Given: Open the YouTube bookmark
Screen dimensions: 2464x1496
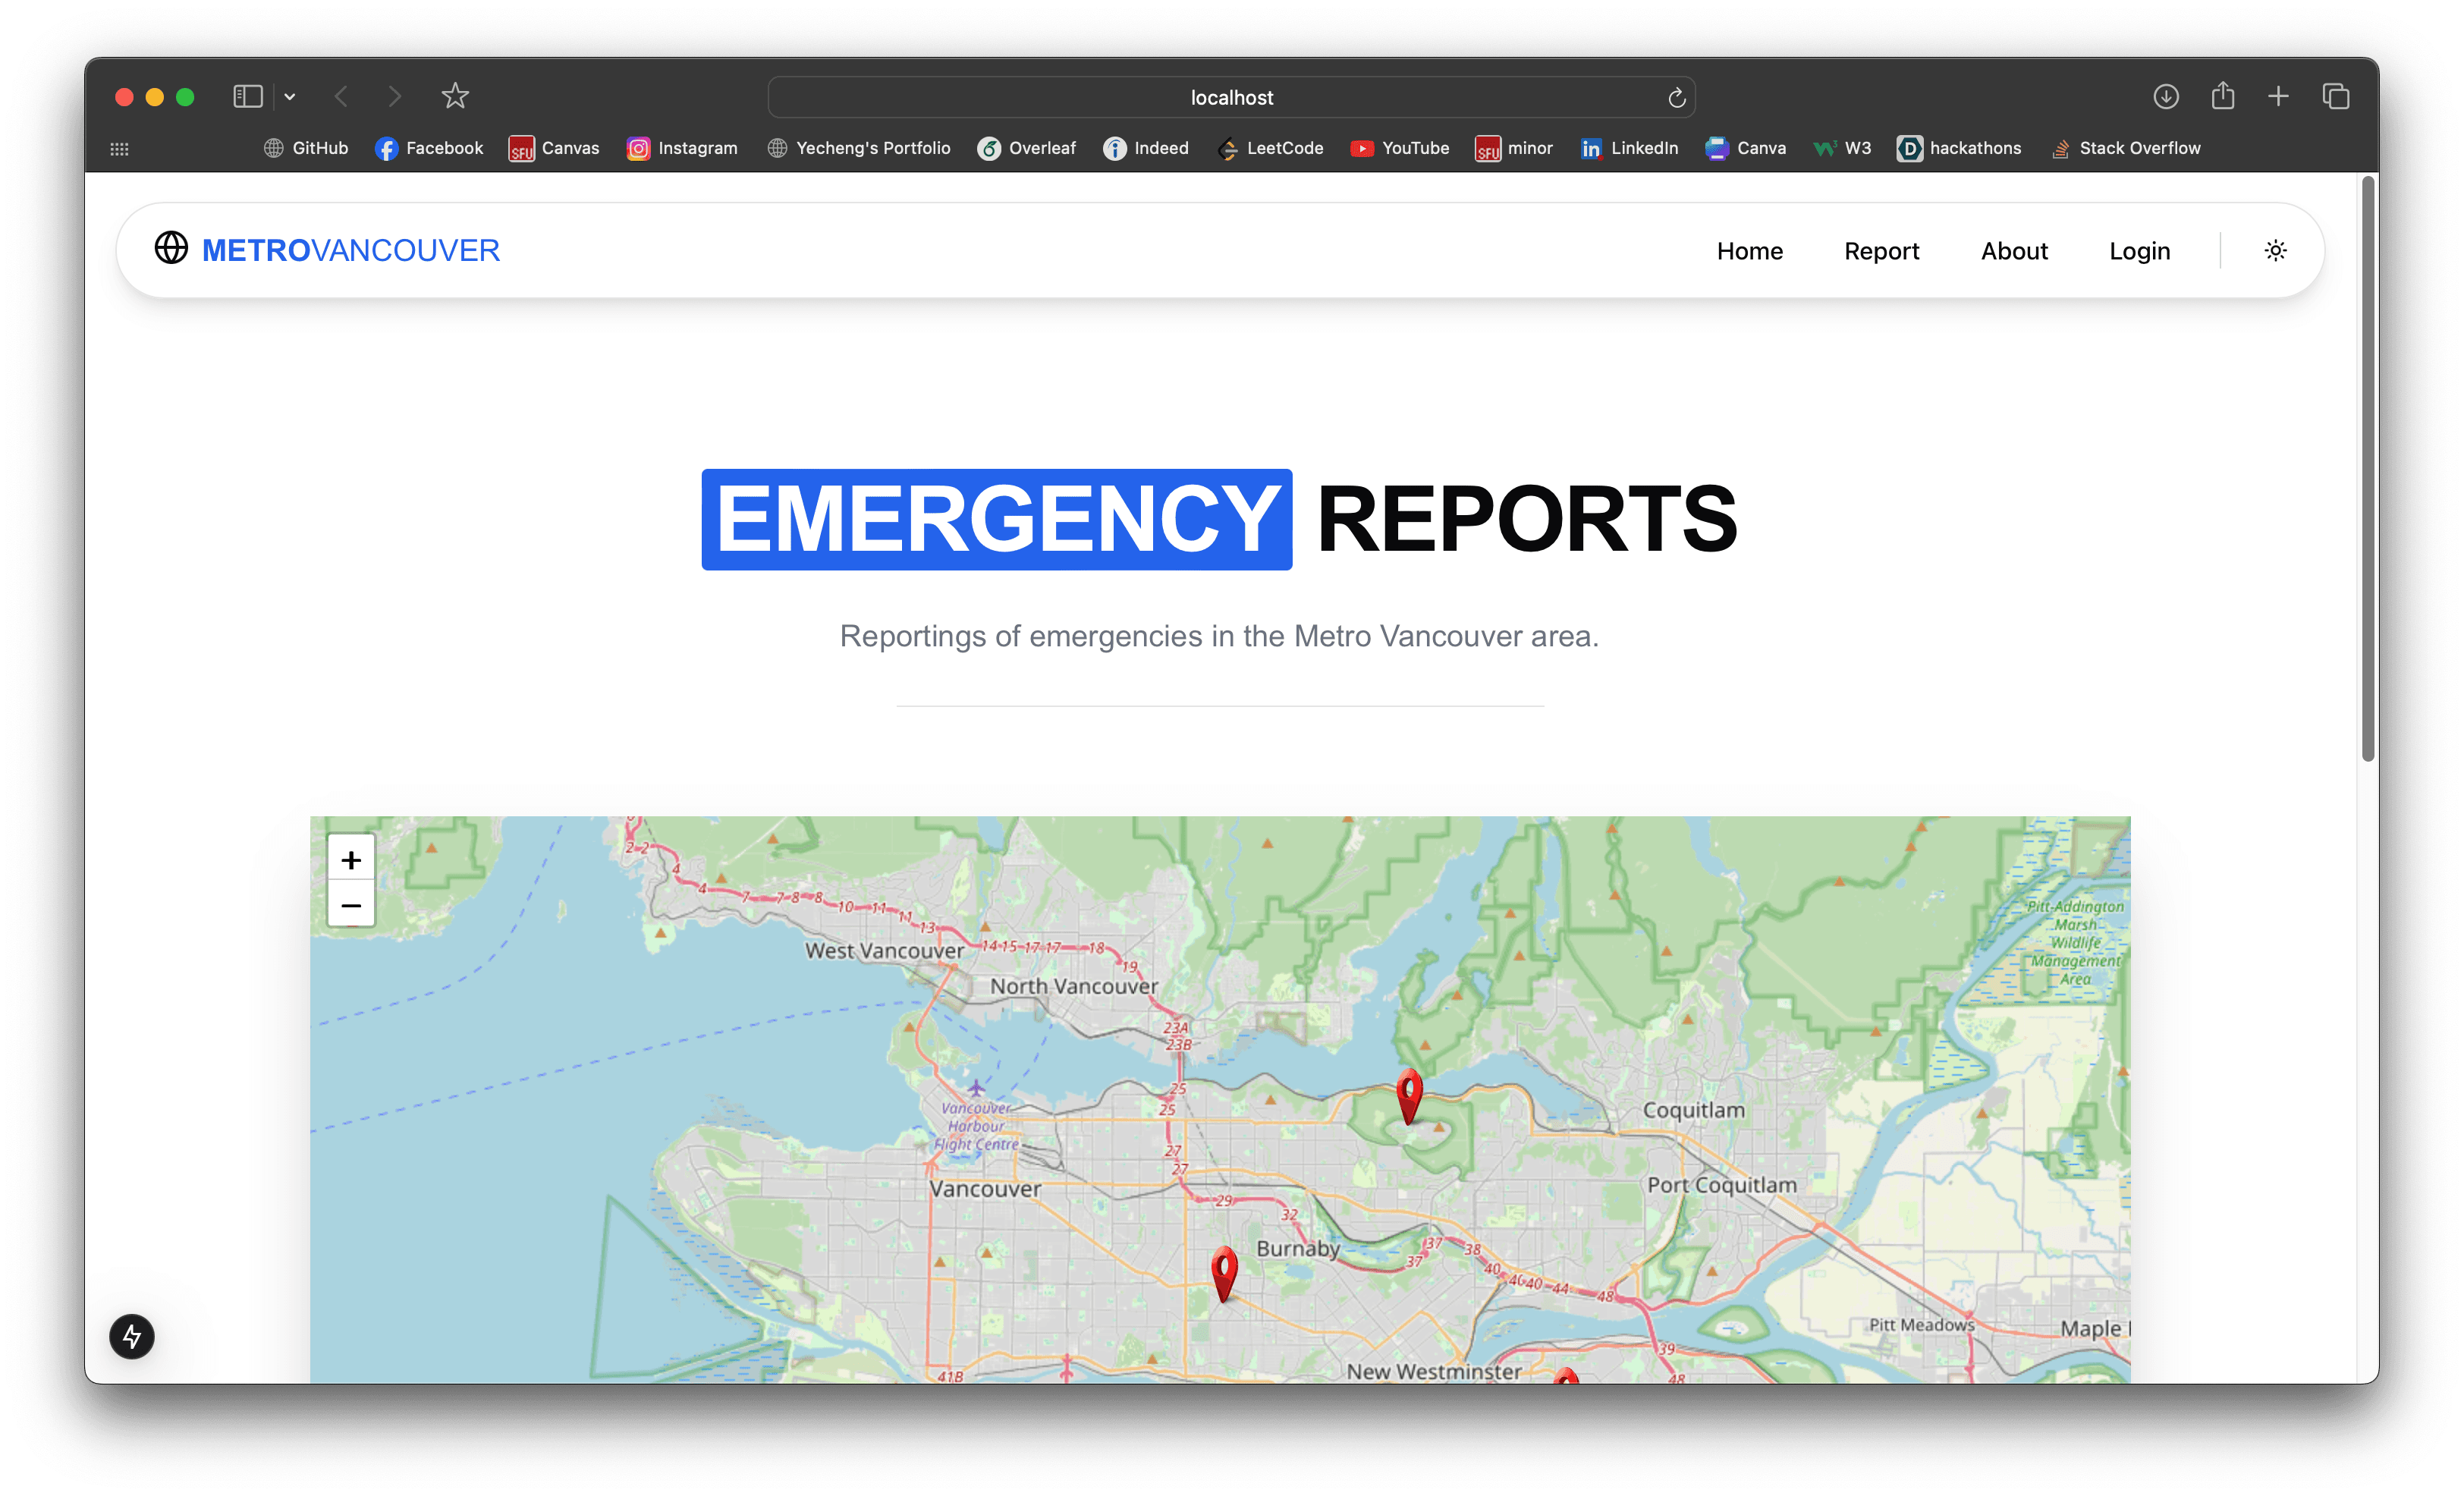Looking at the screenshot, I should (1399, 148).
